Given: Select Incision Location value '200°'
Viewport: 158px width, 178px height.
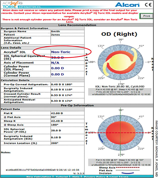Looking at the screenshot, I should pyautogui.click(x=55, y=143).
